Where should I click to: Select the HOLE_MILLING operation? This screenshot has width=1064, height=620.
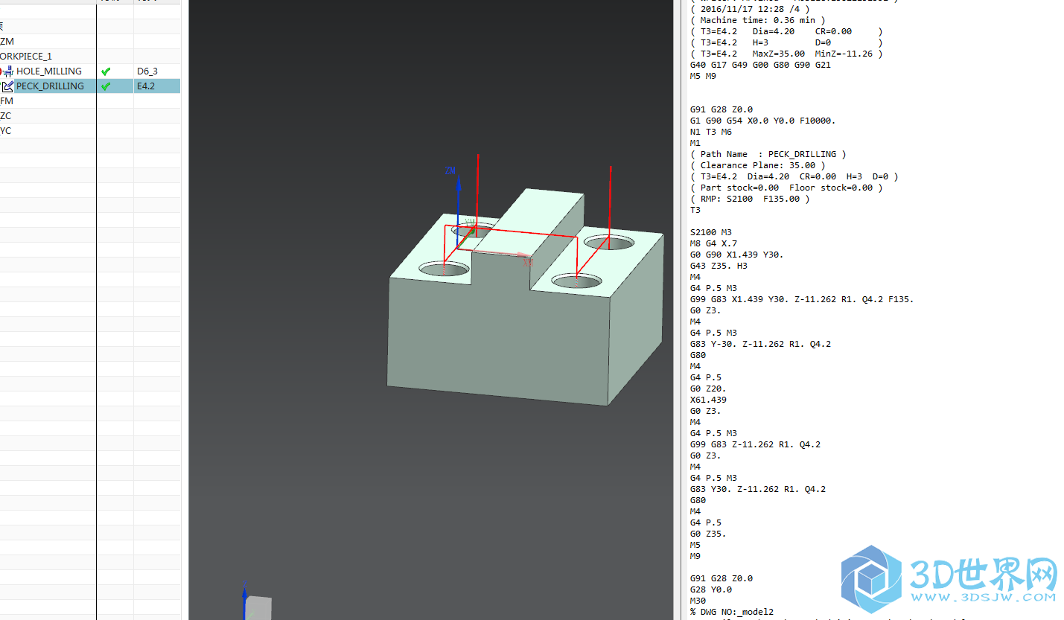click(x=49, y=71)
